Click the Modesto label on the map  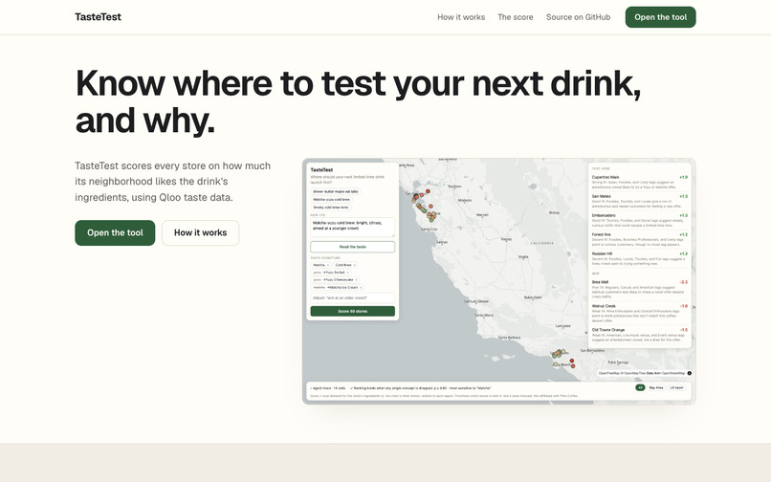(465, 200)
